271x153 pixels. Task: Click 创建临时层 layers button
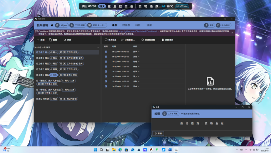(148, 40)
